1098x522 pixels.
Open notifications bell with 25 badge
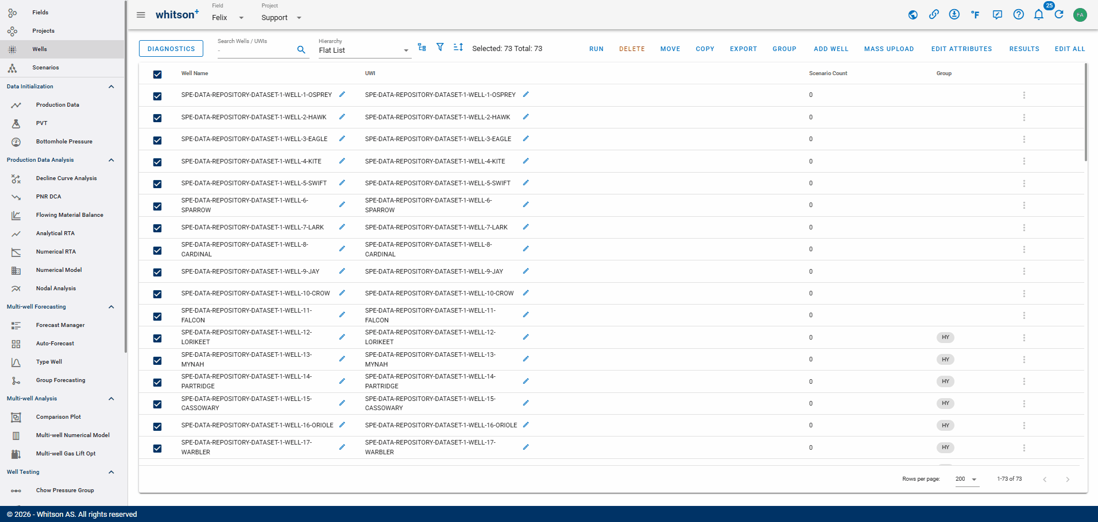[x=1039, y=14]
